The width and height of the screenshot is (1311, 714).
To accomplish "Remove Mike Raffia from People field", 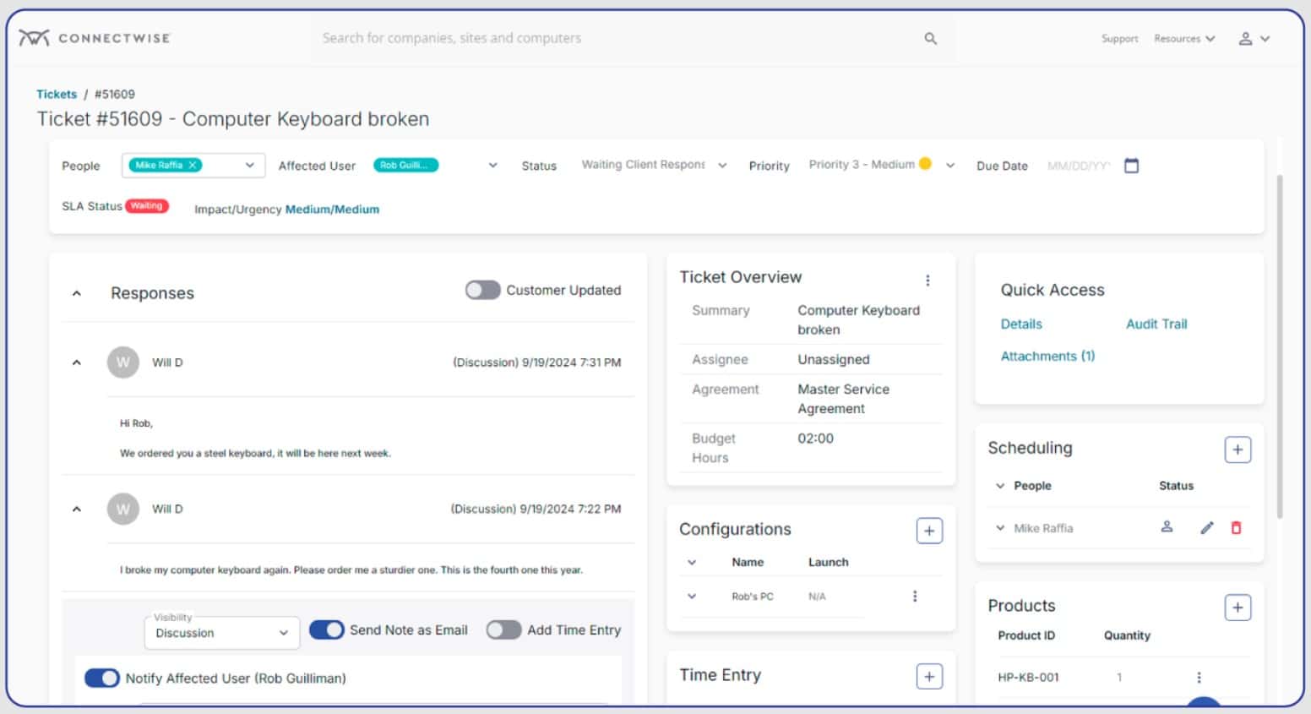I will click(x=193, y=166).
